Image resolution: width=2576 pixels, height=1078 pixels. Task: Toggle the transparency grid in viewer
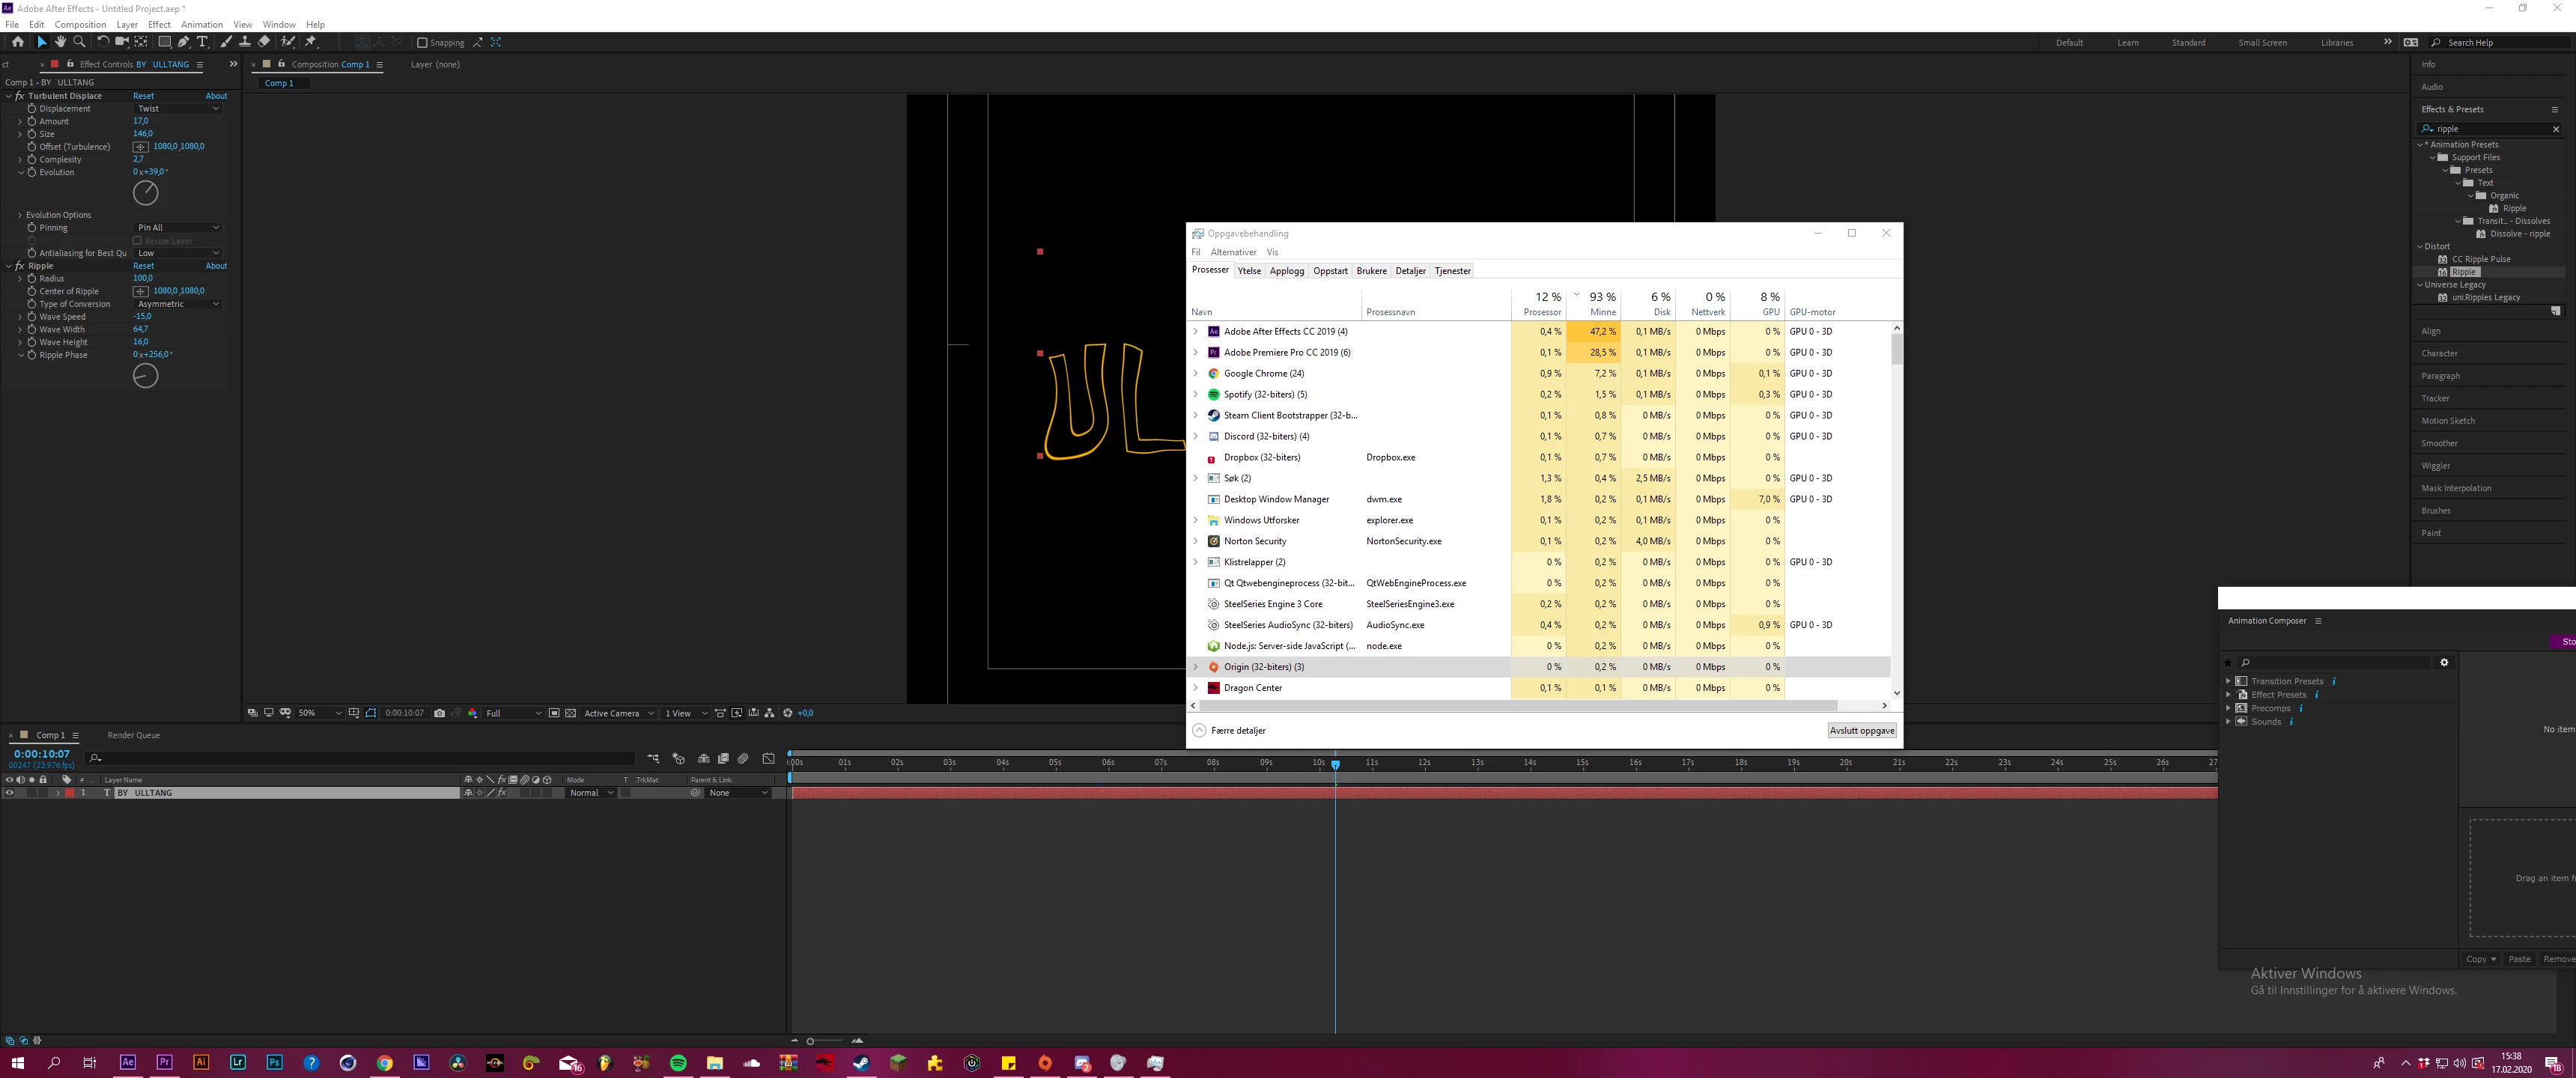coord(571,713)
